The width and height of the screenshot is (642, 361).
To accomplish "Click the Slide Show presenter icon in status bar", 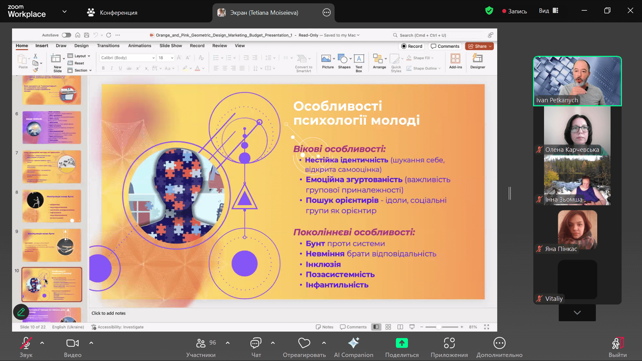I will pos(412,327).
